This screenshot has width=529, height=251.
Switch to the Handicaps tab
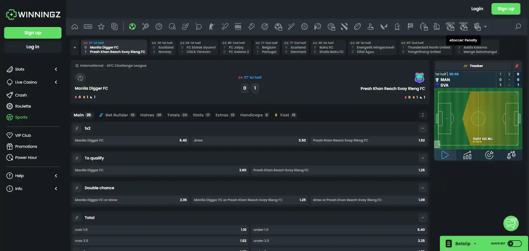(x=255, y=115)
